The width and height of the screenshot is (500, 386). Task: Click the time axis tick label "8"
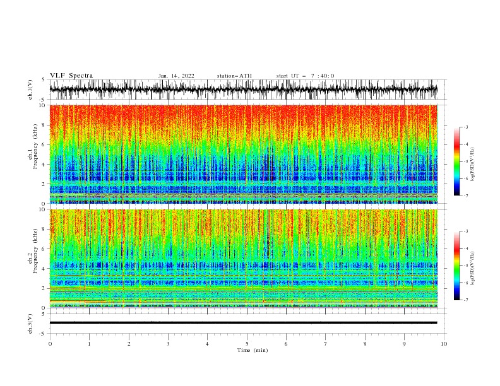point(365,344)
